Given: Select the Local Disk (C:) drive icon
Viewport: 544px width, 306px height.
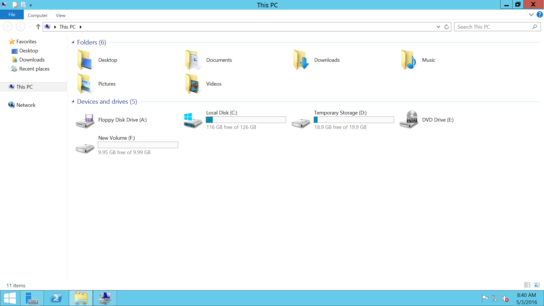Looking at the screenshot, I should [193, 120].
